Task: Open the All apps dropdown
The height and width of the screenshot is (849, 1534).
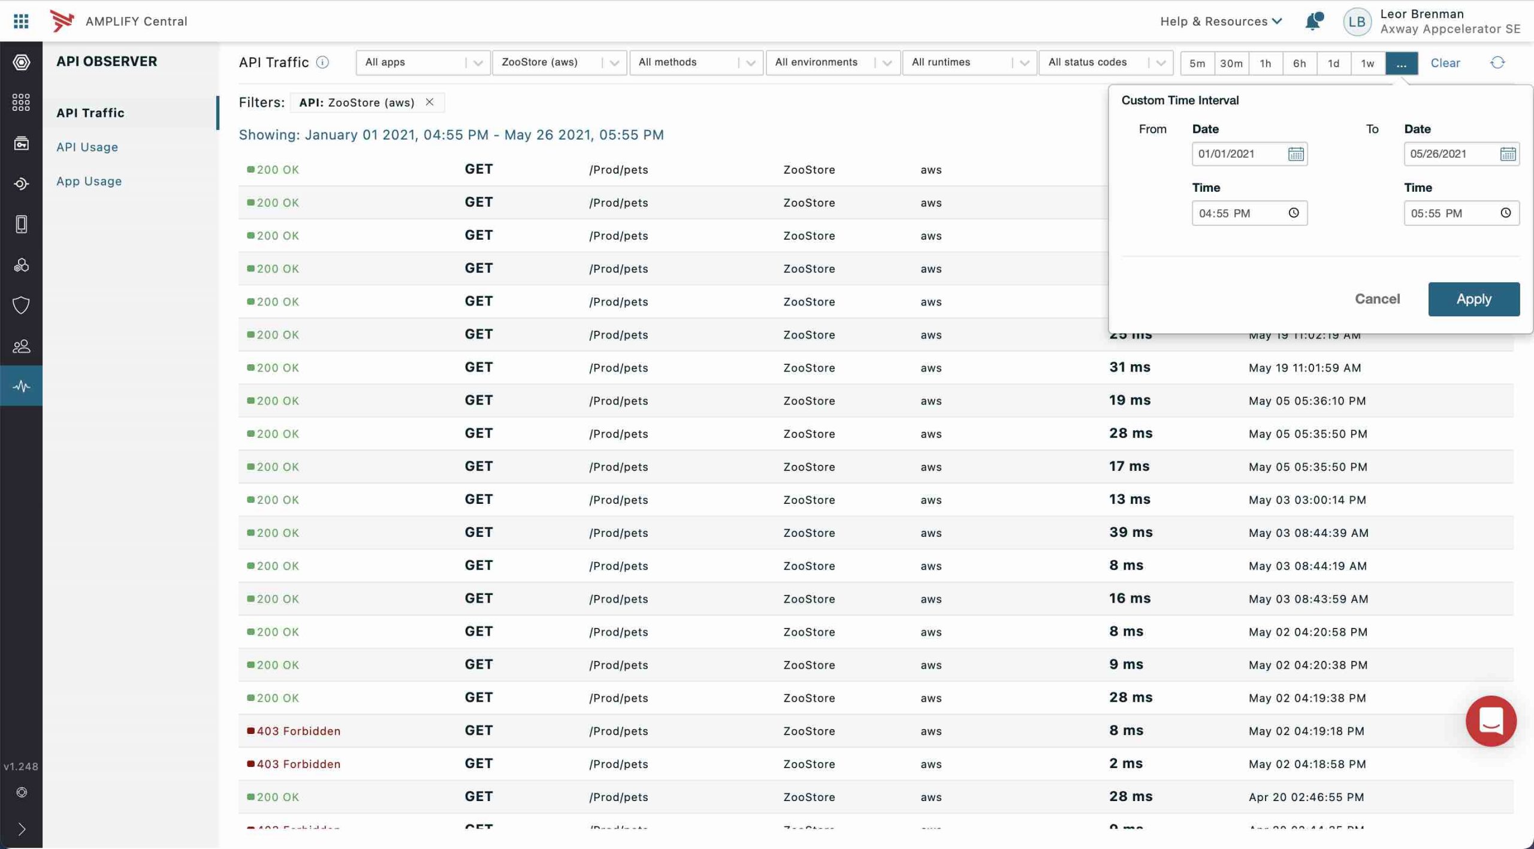Action: (x=423, y=62)
